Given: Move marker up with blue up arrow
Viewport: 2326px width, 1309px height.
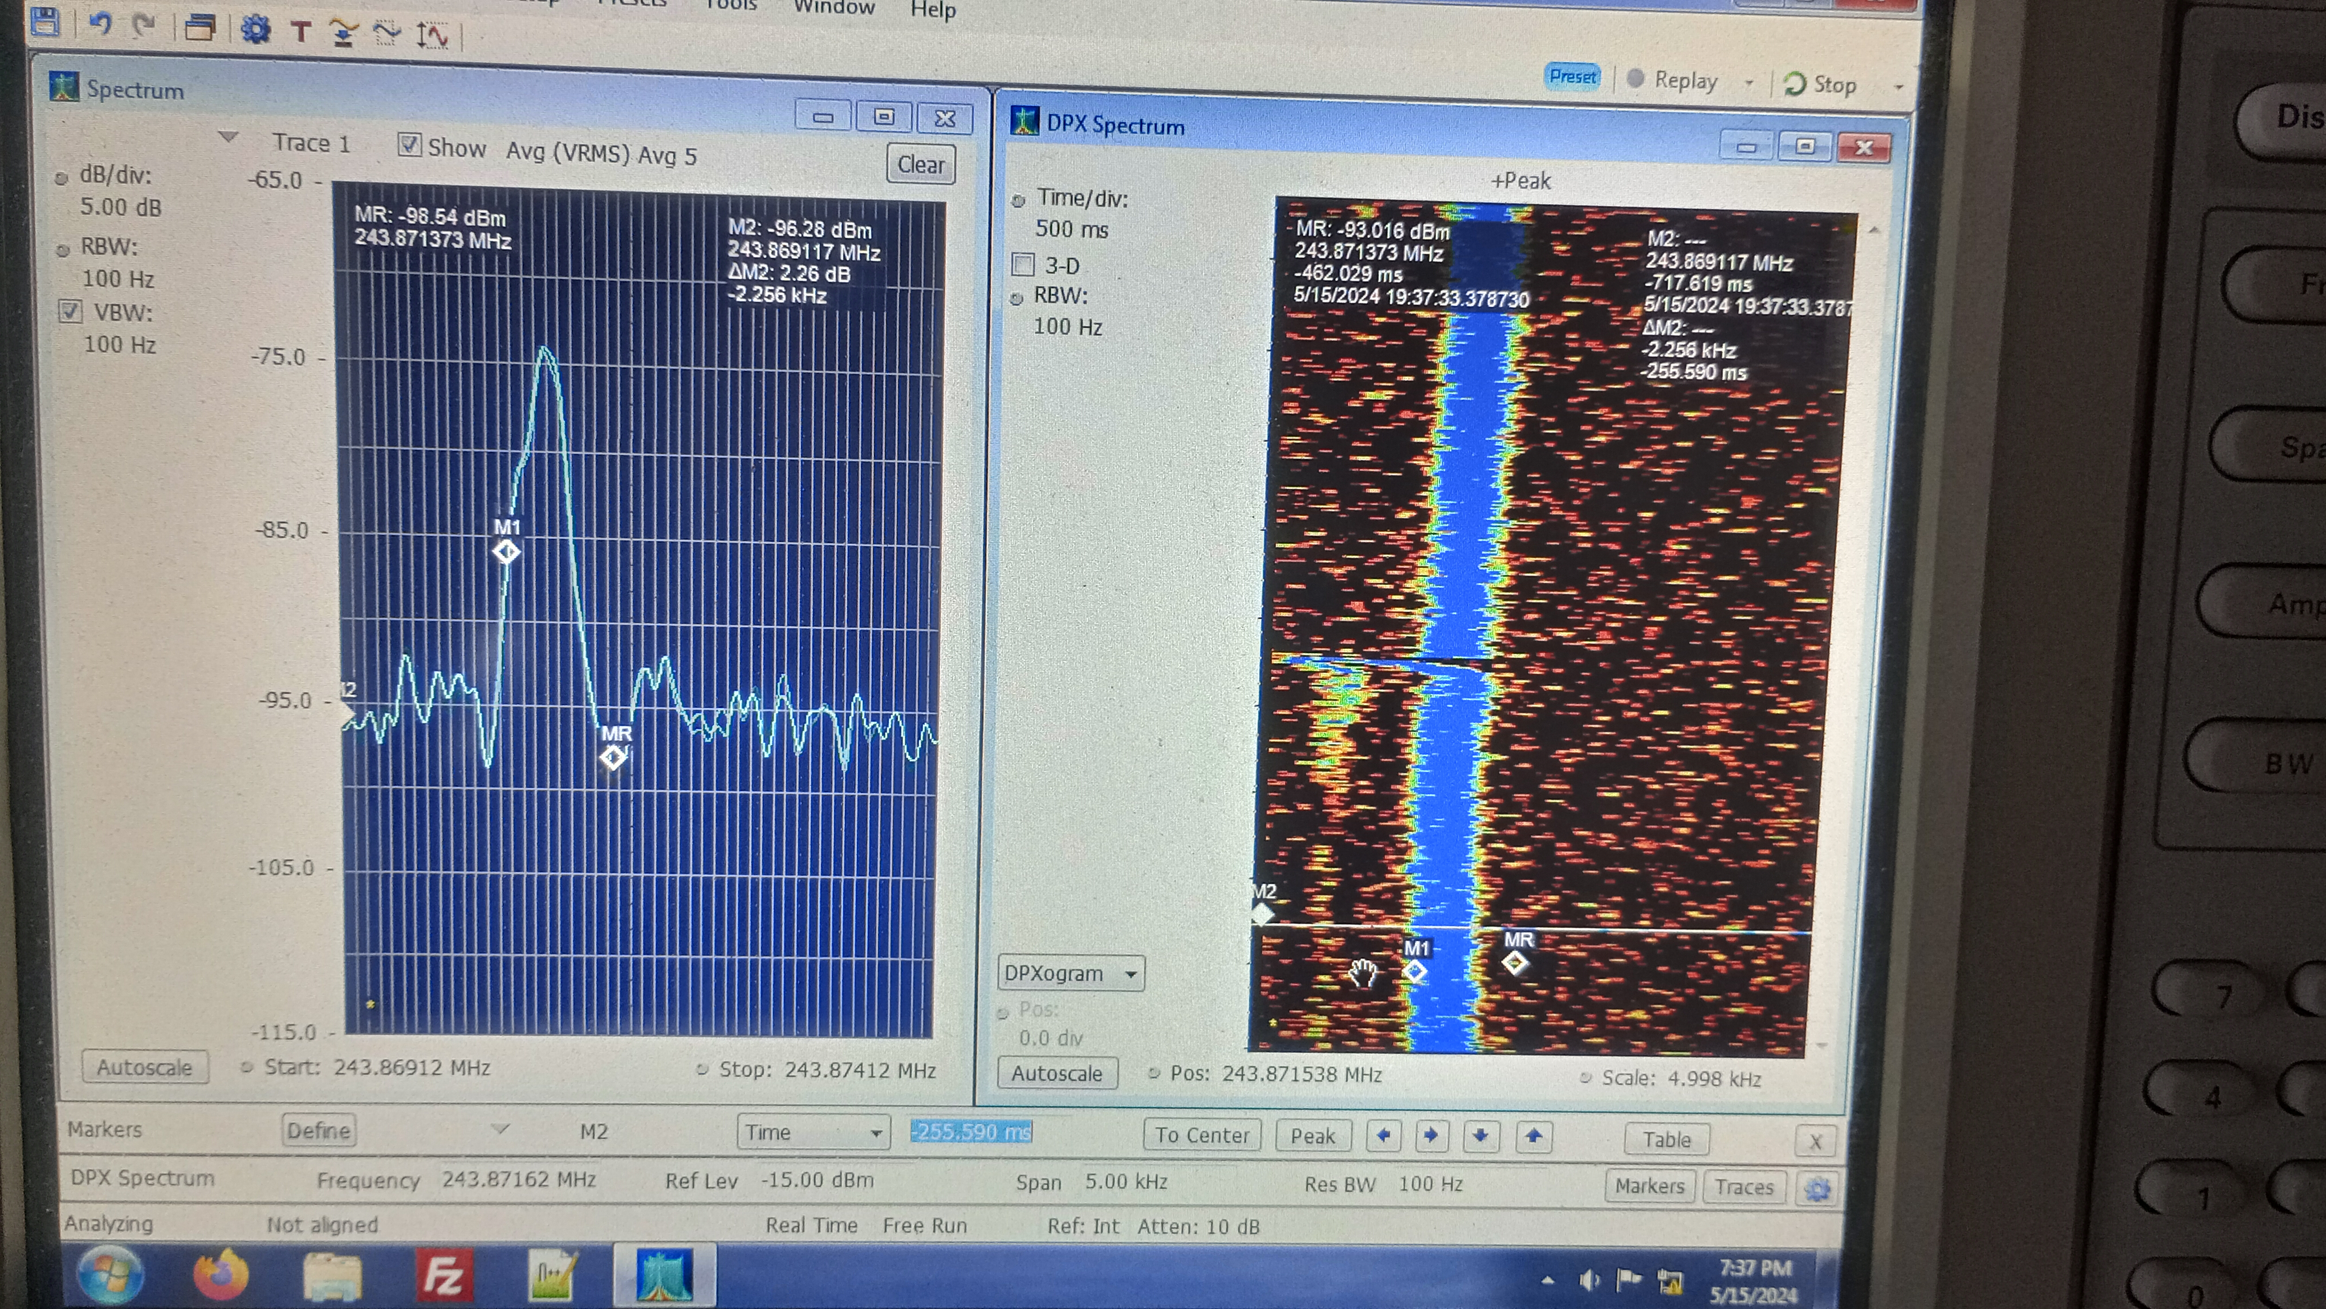Looking at the screenshot, I should coord(1533,1137).
